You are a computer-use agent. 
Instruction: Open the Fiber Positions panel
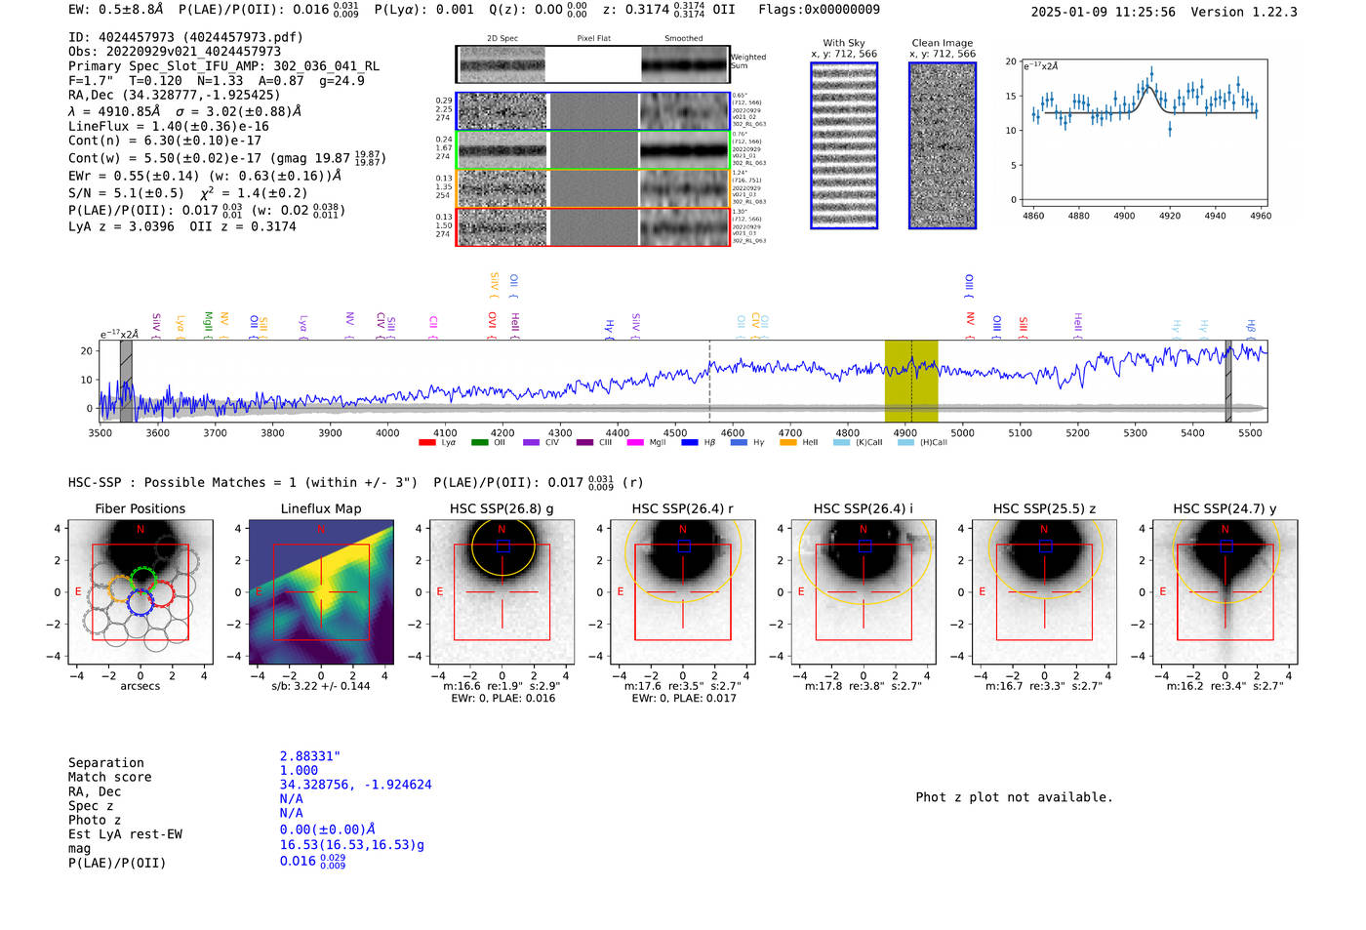coord(141,592)
